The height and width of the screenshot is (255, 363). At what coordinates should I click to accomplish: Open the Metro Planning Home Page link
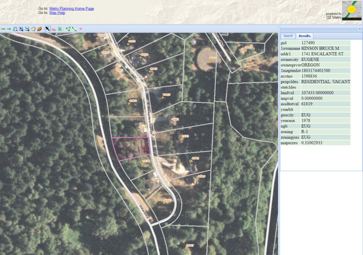pyautogui.click(x=72, y=9)
